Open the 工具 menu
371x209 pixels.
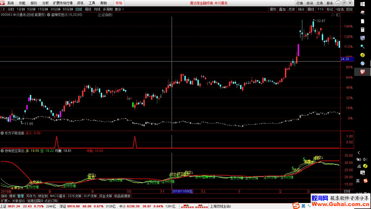92,3
